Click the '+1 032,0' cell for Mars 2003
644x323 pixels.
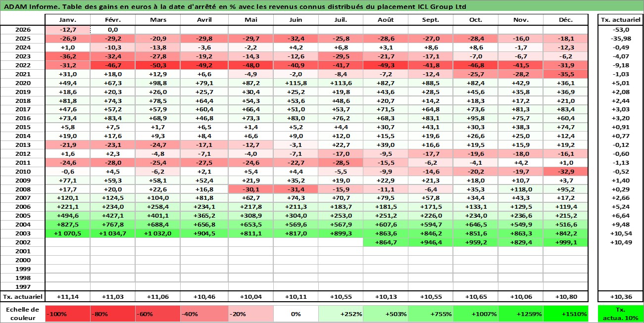158,233
